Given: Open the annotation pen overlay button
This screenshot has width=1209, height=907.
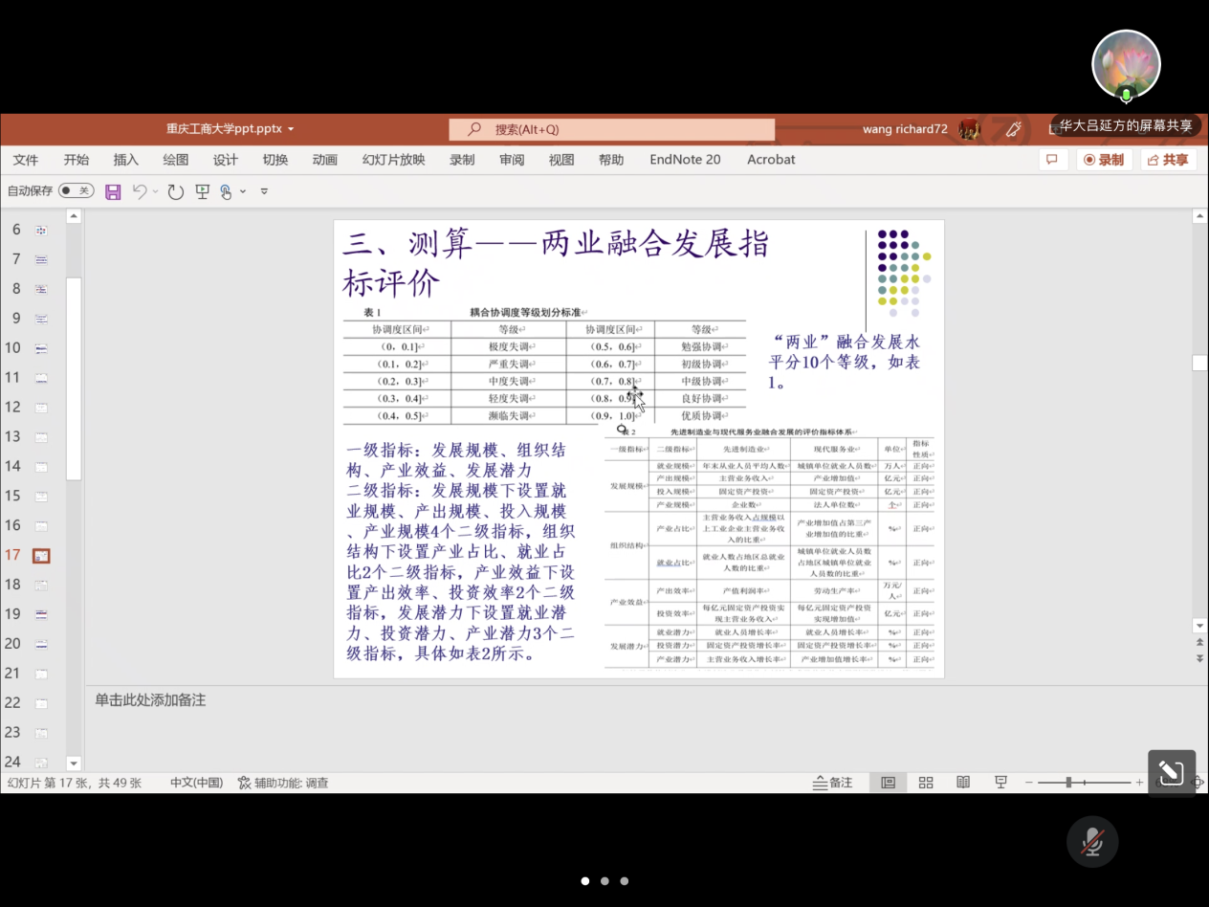Looking at the screenshot, I should click(x=1172, y=772).
